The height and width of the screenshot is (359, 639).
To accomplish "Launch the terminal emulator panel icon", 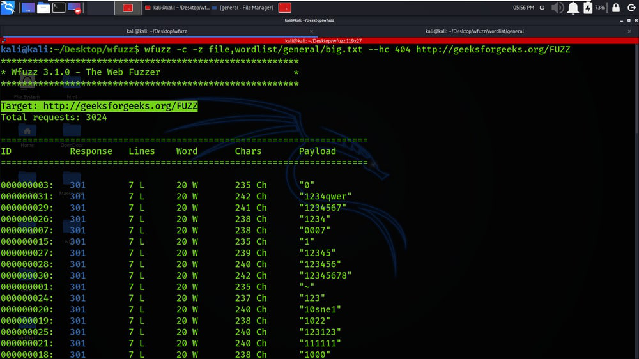I will 59,8.
